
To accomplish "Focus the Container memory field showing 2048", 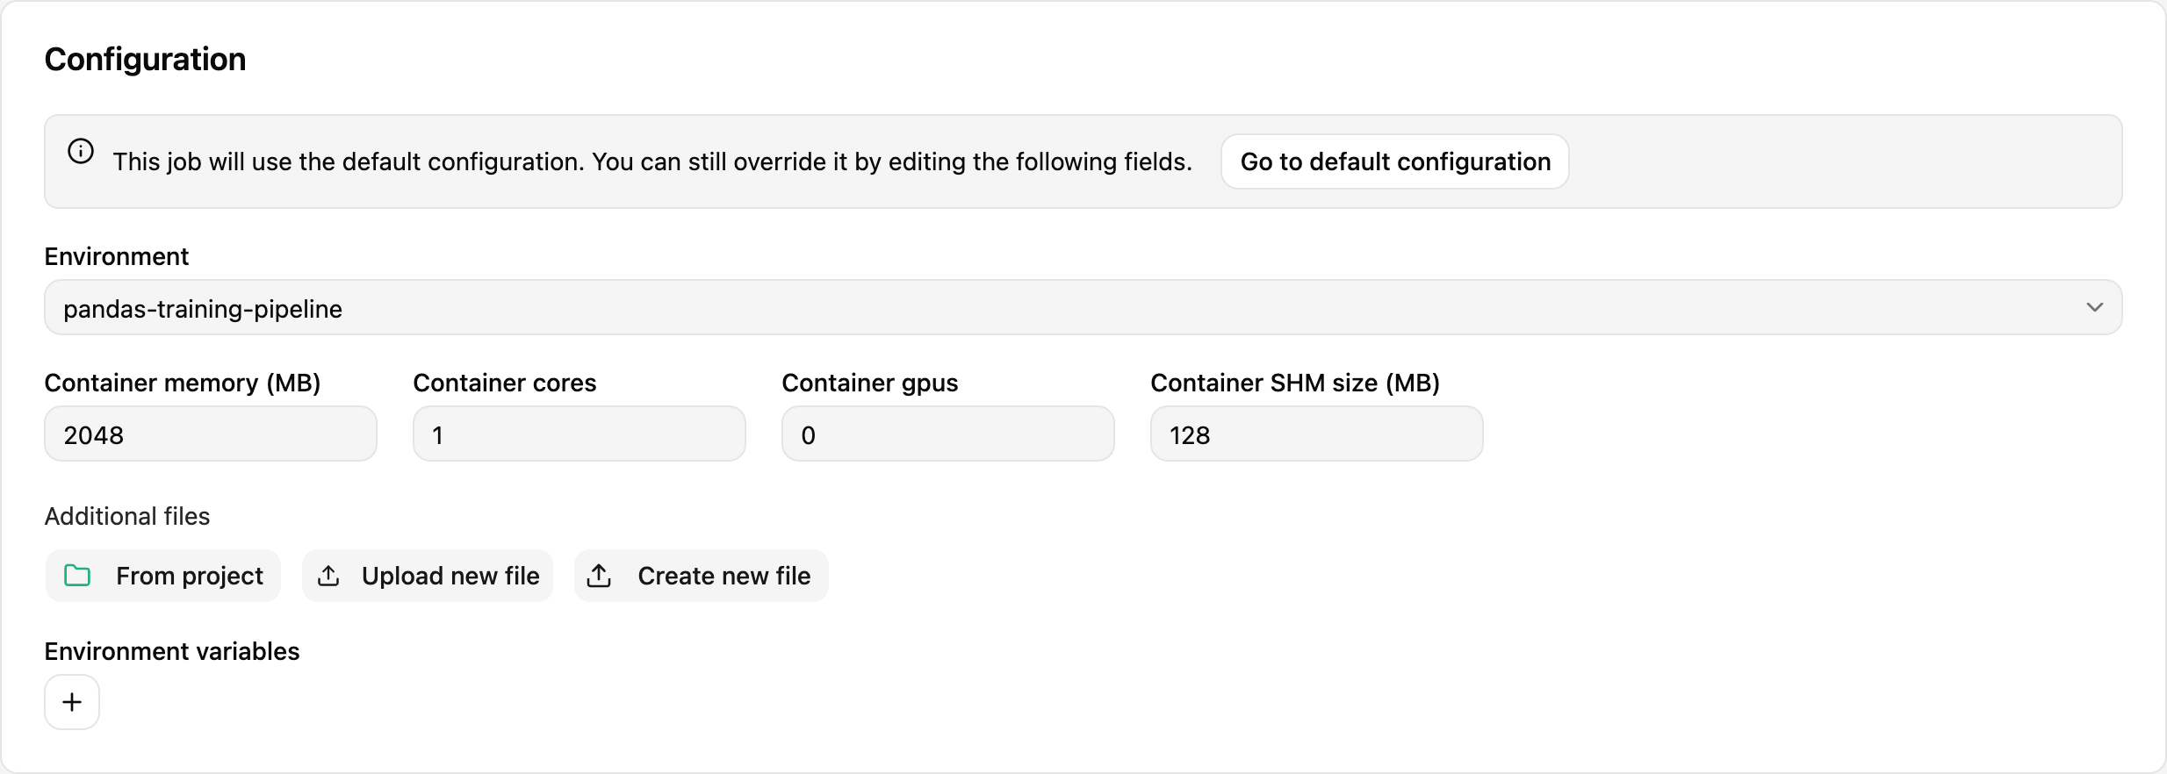I will tap(211, 434).
